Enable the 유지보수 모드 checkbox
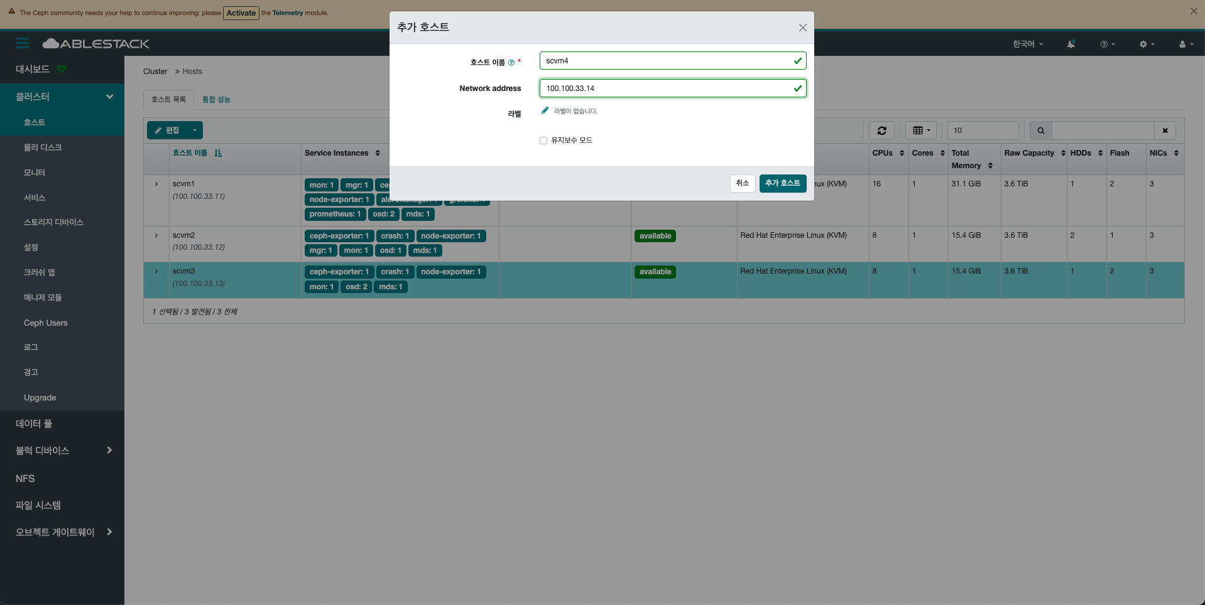 point(543,141)
